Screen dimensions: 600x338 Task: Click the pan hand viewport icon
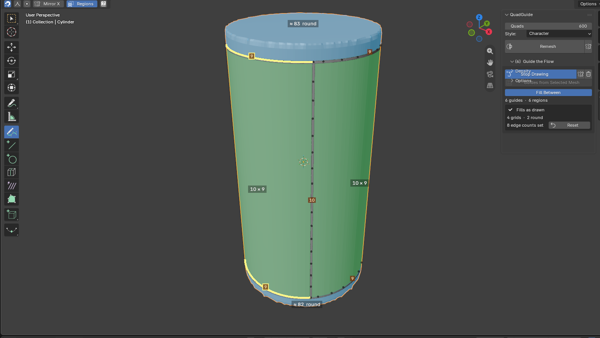coord(490,63)
